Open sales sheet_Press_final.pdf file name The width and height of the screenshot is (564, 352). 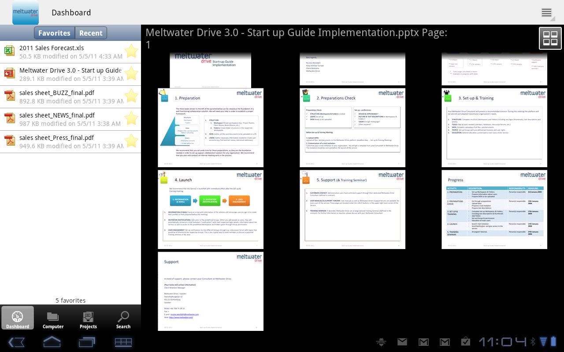(x=57, y=138)
